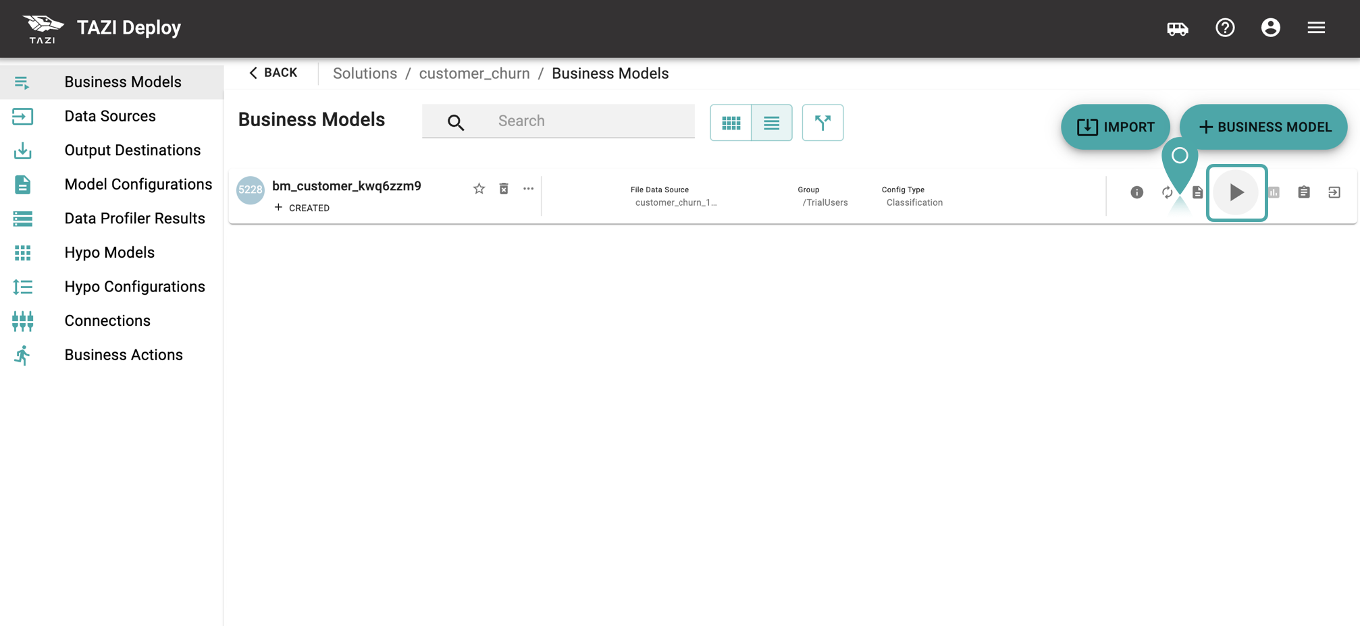This screenshot has height=626, width=1360.
Task: Click the Output Destinations download icon
Action: point(22,150)
